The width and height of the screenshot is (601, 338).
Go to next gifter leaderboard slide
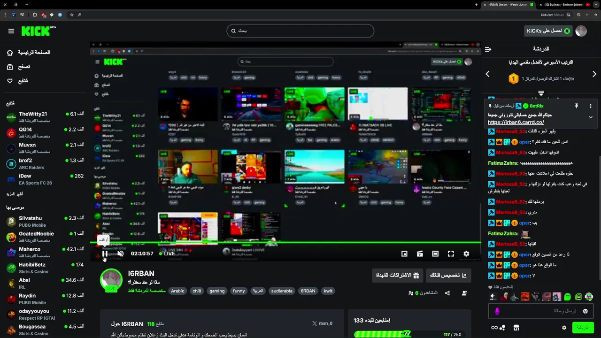[x=594, y=74]
